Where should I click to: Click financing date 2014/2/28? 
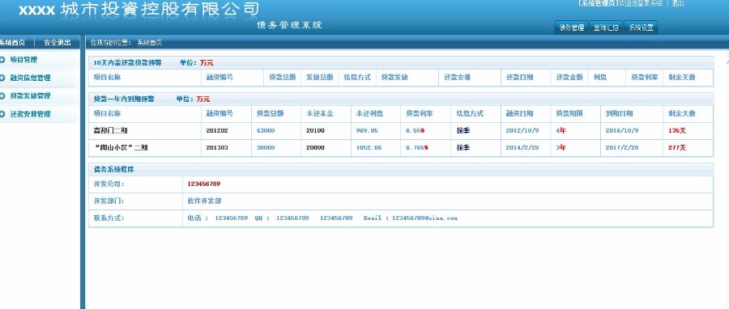(x=522, y=148)
